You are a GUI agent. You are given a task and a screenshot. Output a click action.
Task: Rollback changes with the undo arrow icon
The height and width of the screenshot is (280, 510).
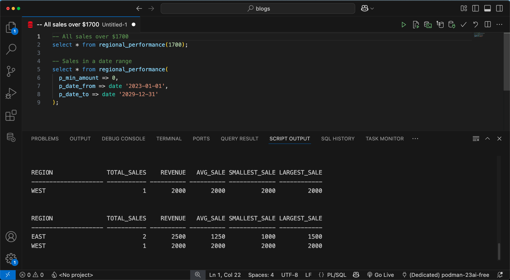coord(475,25)
